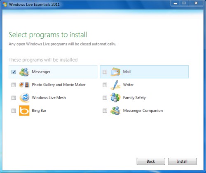Check the Windows Live Mesh checkbox
Viewport: 206px width, 173px height.
[x=14, y=98]
